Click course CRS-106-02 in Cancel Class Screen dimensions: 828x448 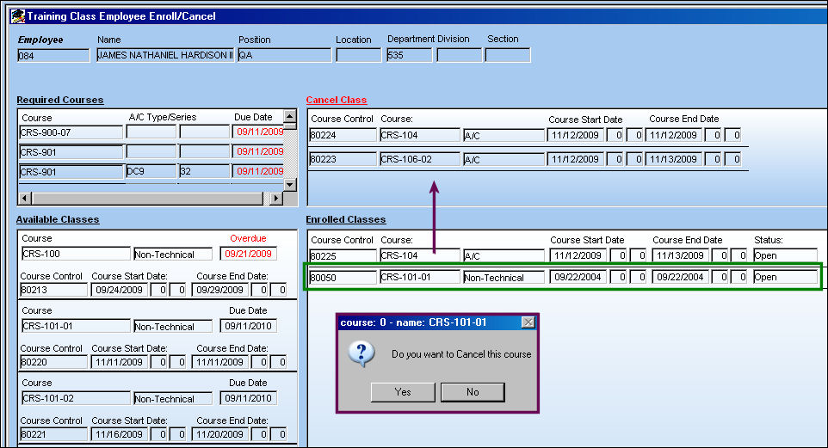coord(420,159)
